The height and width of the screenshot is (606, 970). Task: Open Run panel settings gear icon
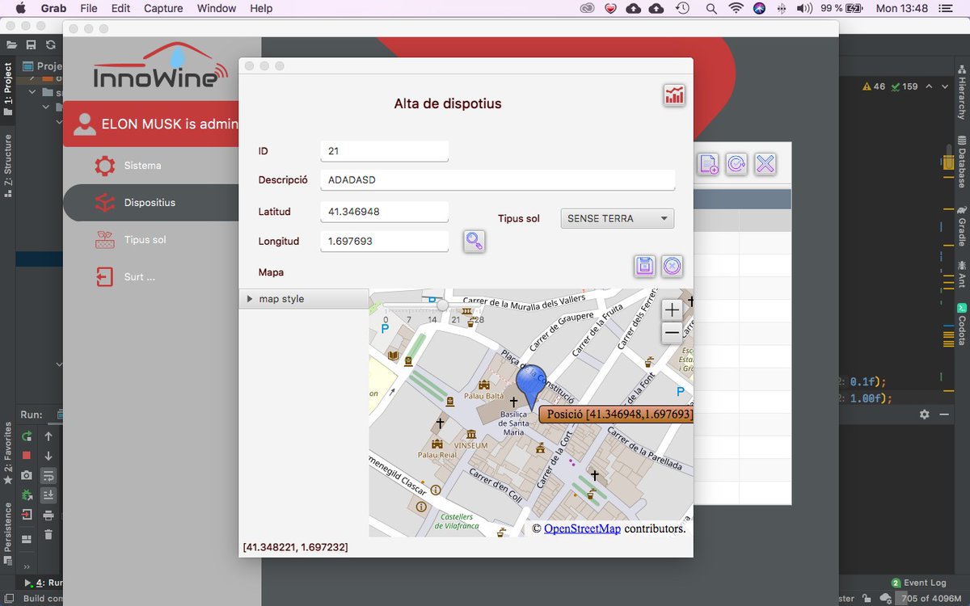click(925, 414)
